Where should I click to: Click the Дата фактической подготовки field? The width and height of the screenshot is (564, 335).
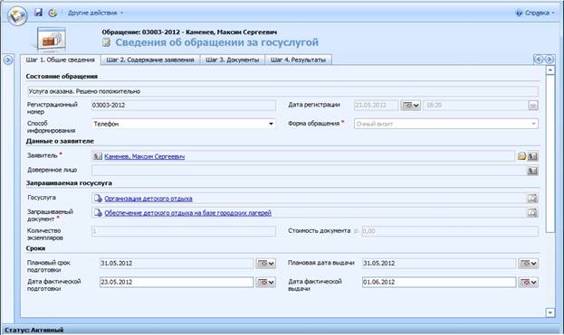pyautogui.click(x=177, y=282)
